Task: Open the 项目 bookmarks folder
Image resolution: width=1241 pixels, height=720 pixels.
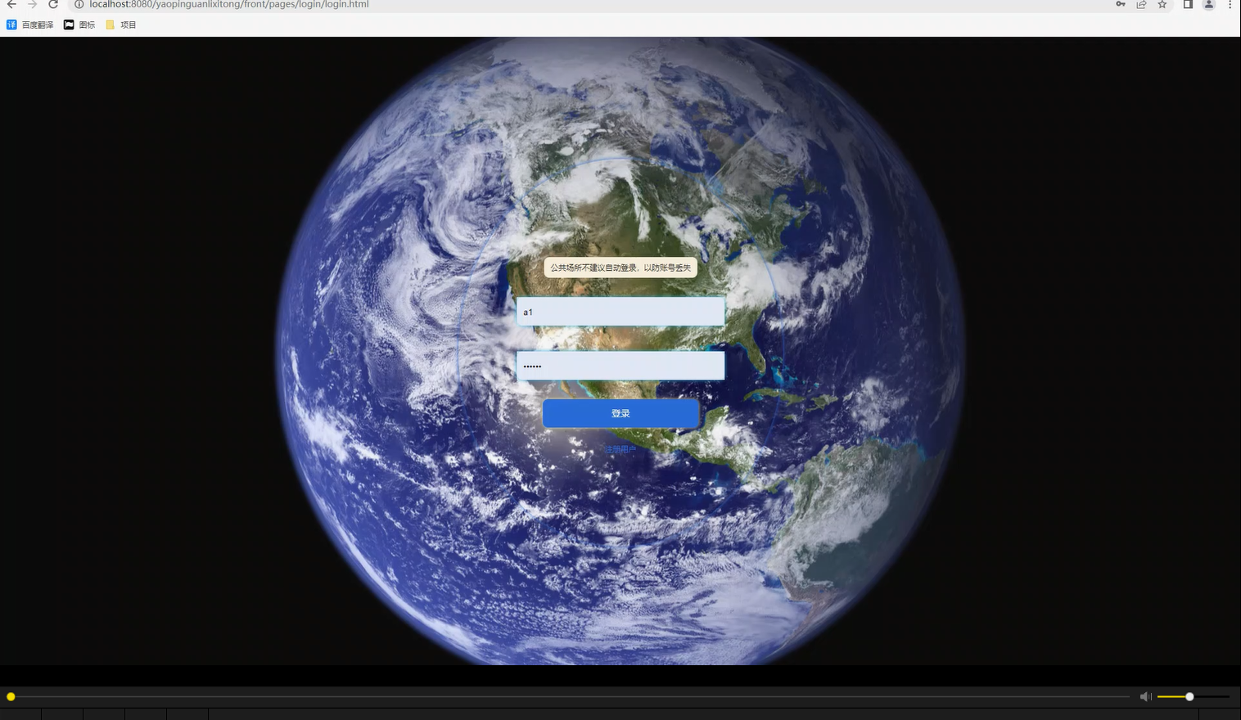Action: tap(121, 25)
